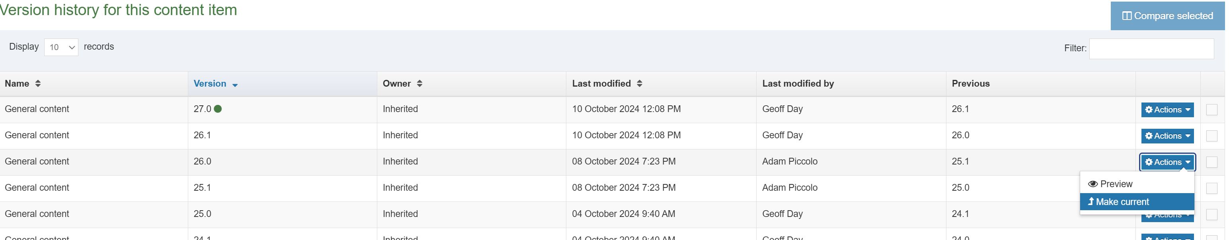Click the Version column sort arrow
This screenshot has width=1229, height=240.
[235, 85]
